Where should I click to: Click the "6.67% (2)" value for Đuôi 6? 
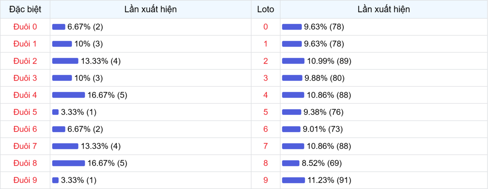click(85, 129)
